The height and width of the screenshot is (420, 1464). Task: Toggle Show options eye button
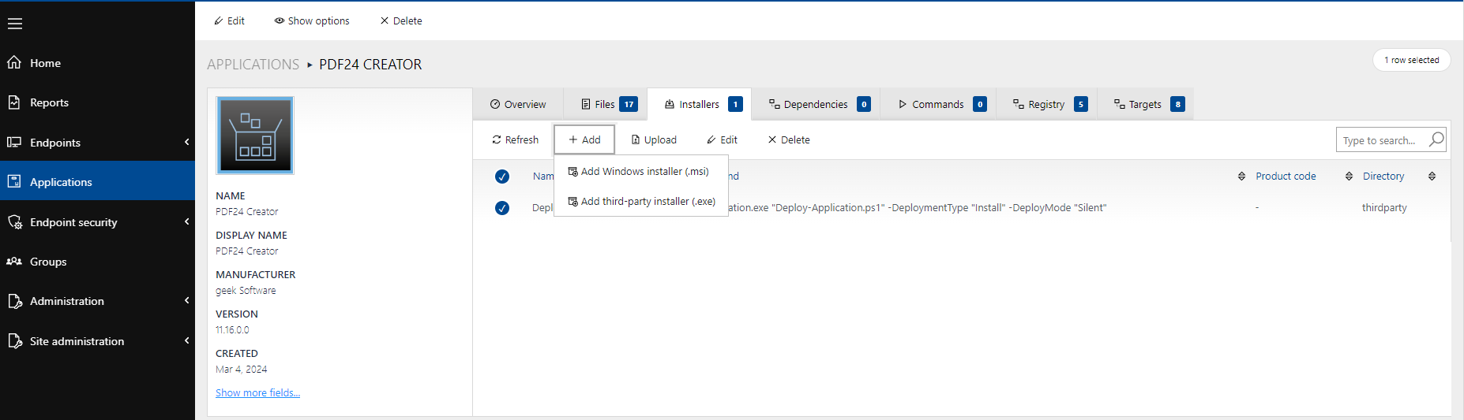point(312,21)
